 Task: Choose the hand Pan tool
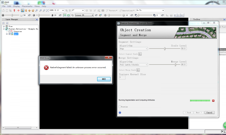(x=26, y=10)
